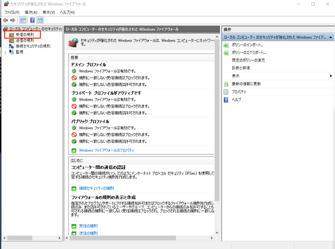Click the 監視 monitor tree icon
This screenshot has width=335, height=249.
(11, 52)
